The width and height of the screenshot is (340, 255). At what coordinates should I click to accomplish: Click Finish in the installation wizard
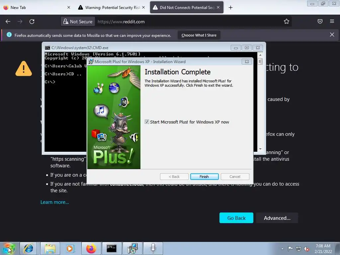204,177
